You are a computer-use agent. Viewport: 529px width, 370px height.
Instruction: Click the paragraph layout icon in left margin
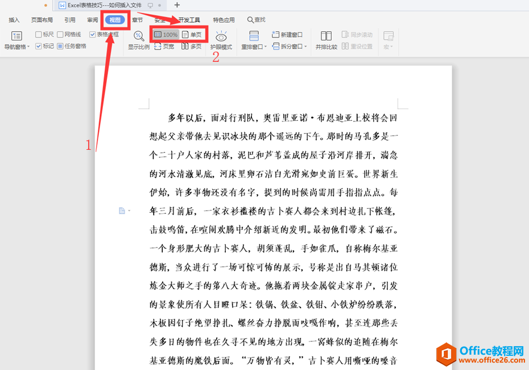click(122, 211)
